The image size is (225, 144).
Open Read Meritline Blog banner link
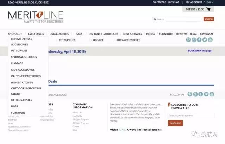click(28, 2)
